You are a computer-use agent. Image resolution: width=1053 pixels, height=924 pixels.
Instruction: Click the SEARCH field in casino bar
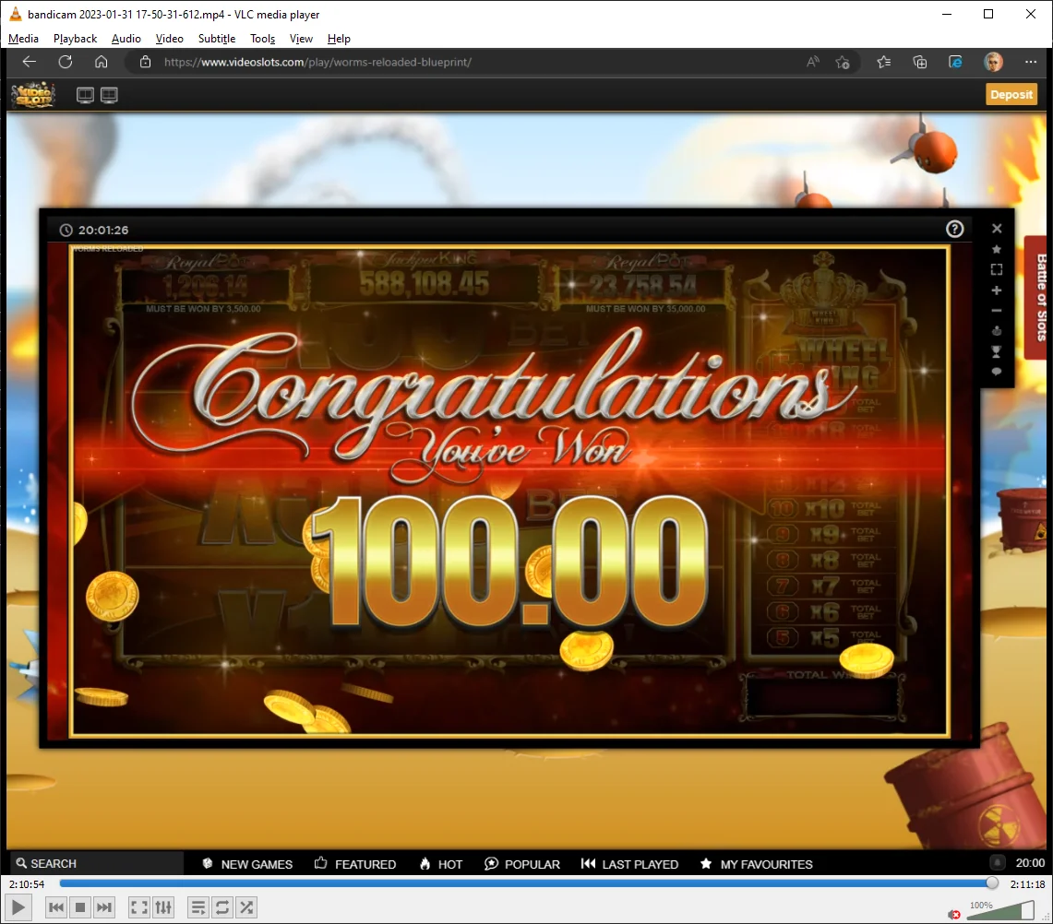(97, 864)
